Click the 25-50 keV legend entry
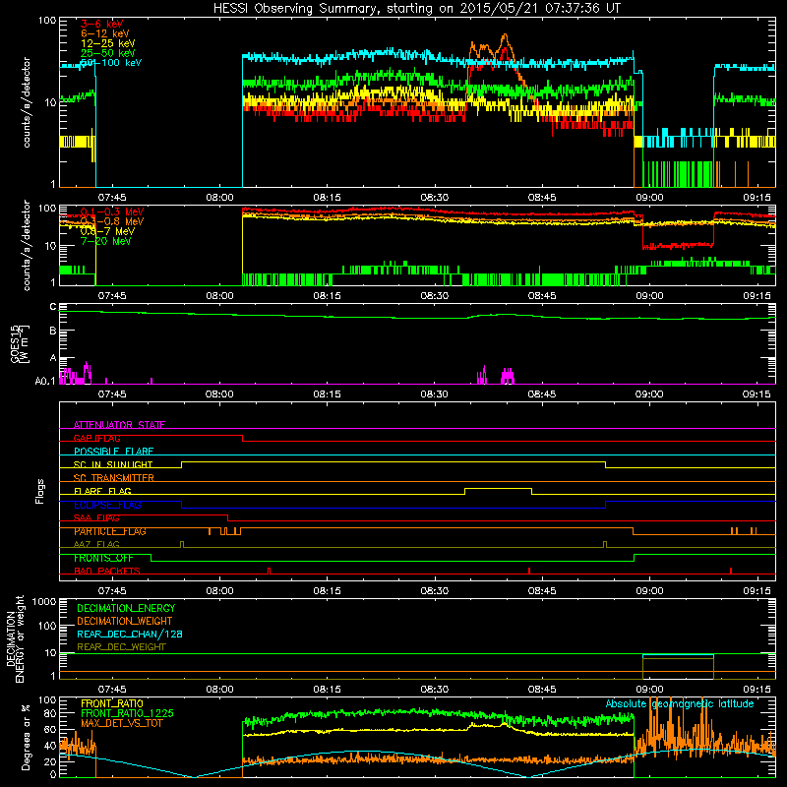Viewport: 787px width, 787px height. click(x=108, y=53)
